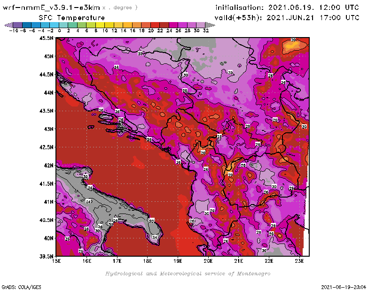The height and width of the screenshot is (290, 376).
Task: Click the 45N latitude axis label
Action: pos(48,56)
